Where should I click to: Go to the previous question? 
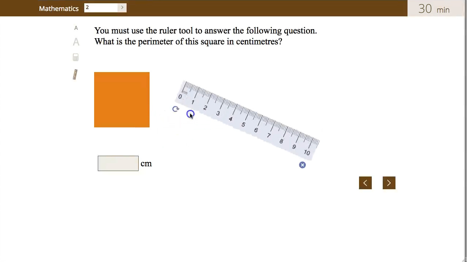click(x=365, y=183)
